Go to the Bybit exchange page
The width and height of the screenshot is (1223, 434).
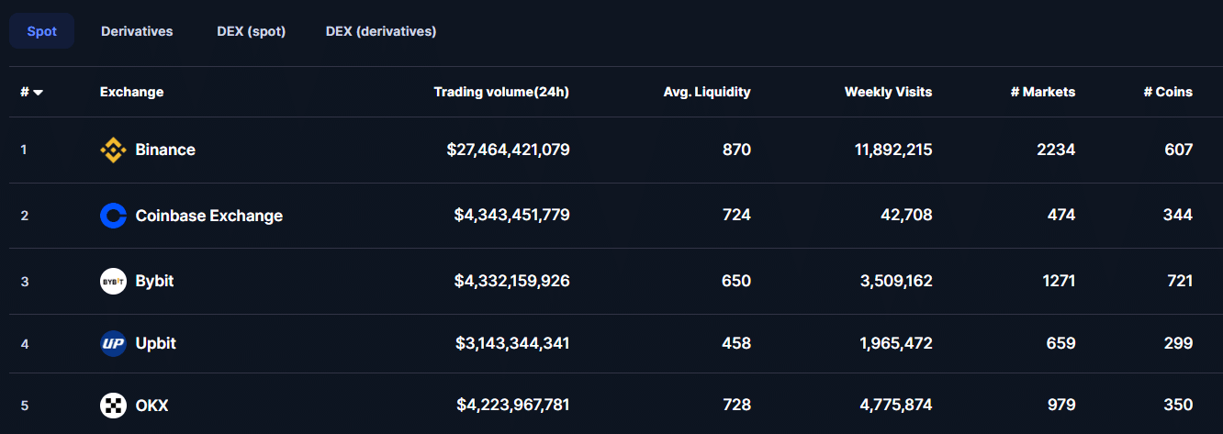click(154, 281)
